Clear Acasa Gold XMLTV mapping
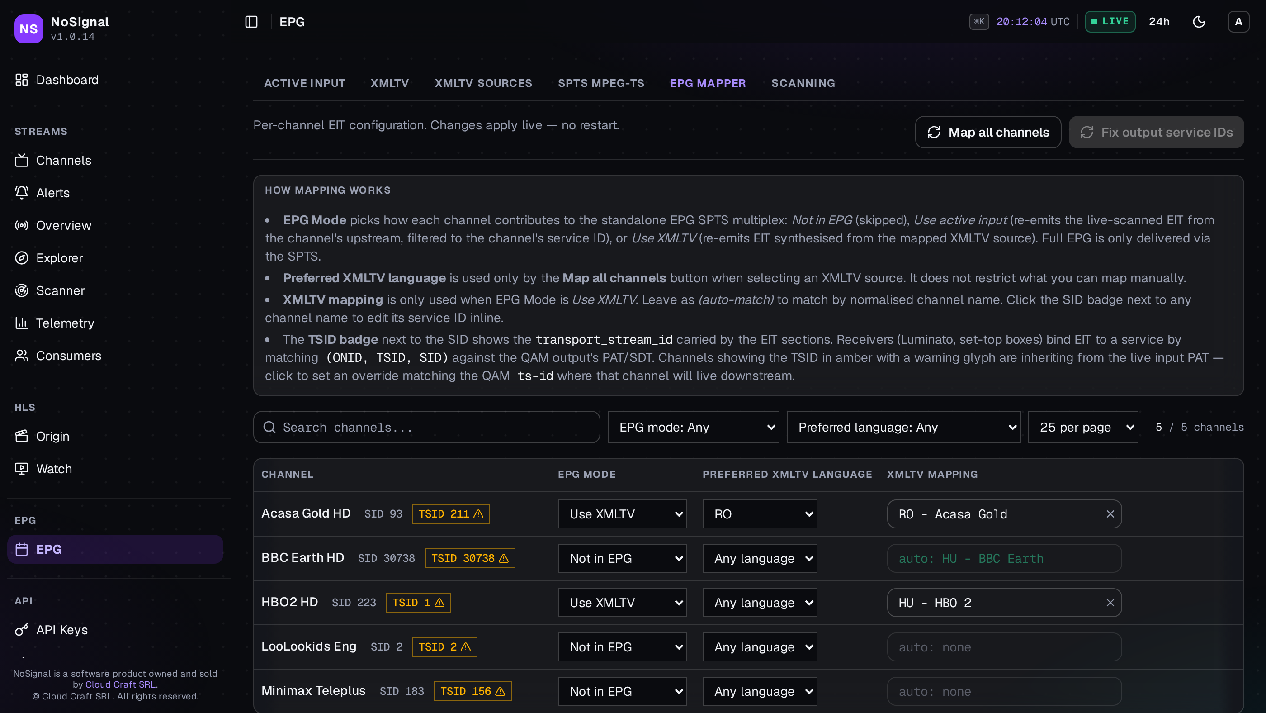The image size is (1266, 713). 1110,514
